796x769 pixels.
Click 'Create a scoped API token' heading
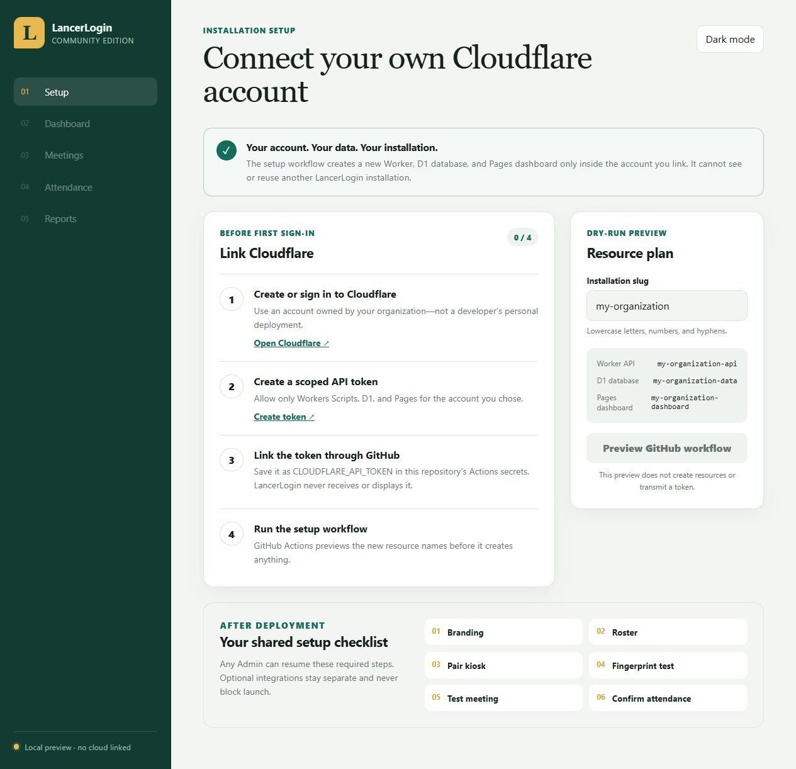[316, 381]
